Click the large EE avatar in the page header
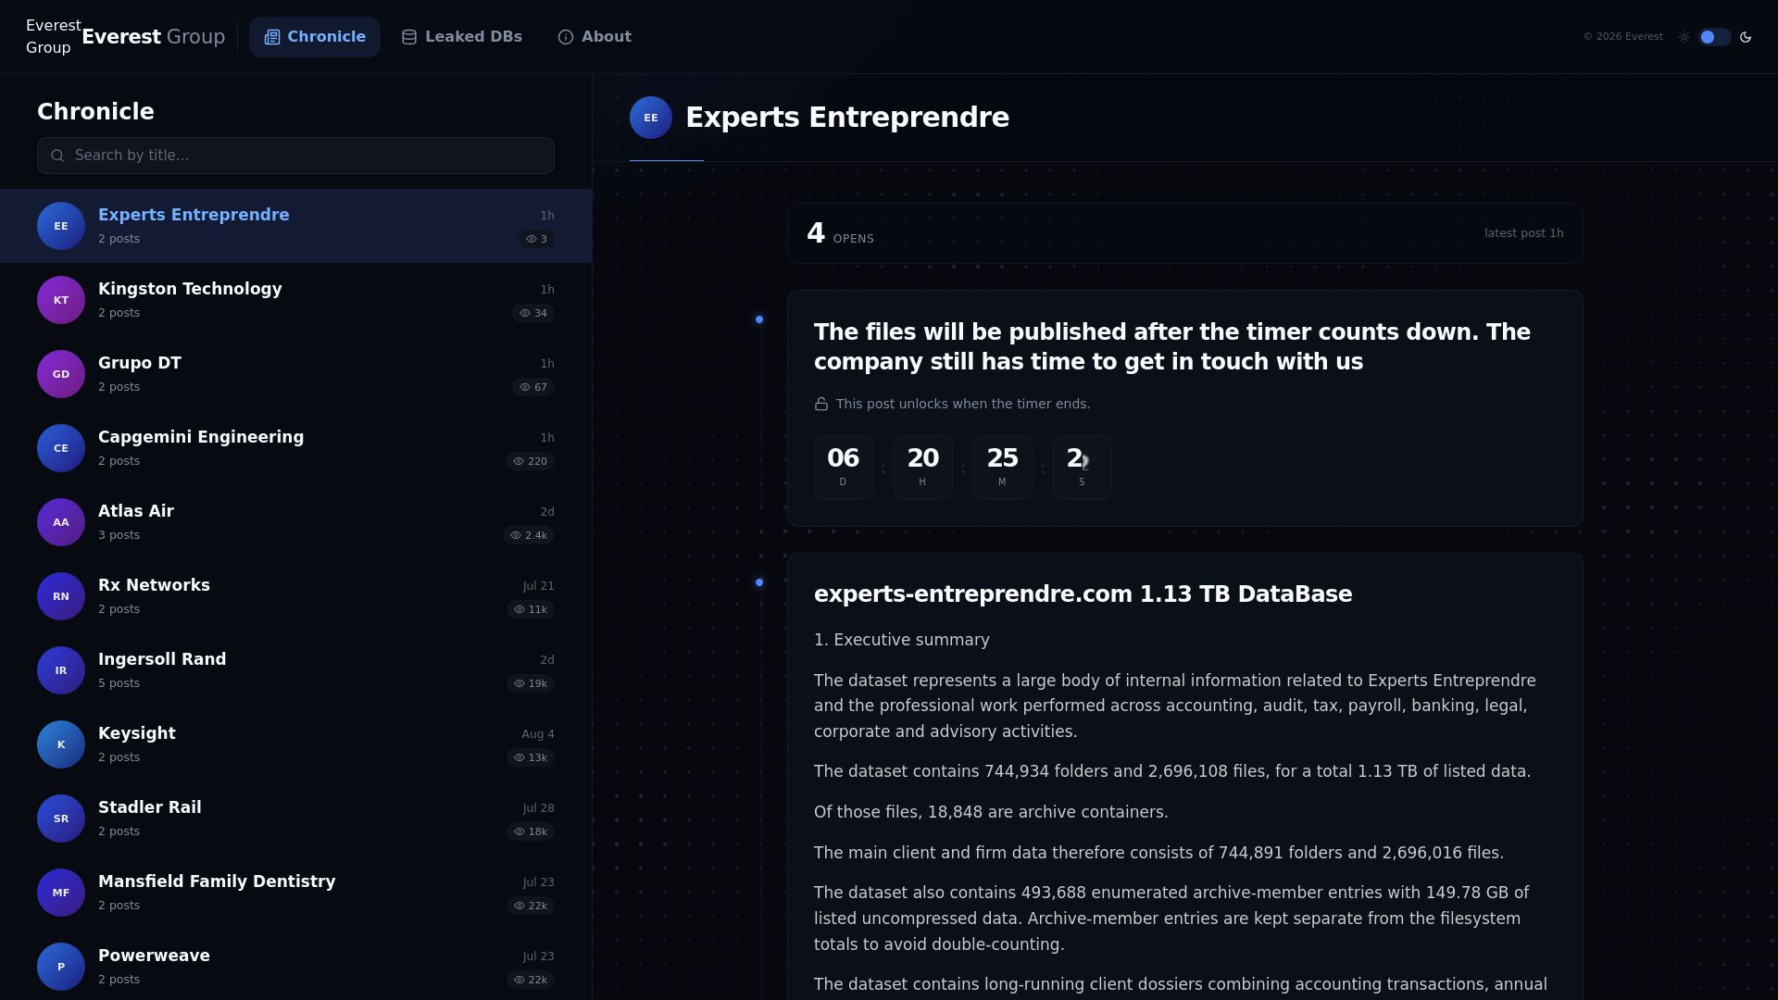 pos(651,118)
